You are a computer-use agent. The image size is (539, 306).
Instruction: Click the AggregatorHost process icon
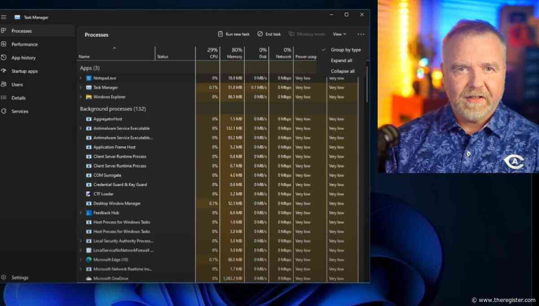coord(88,119)
